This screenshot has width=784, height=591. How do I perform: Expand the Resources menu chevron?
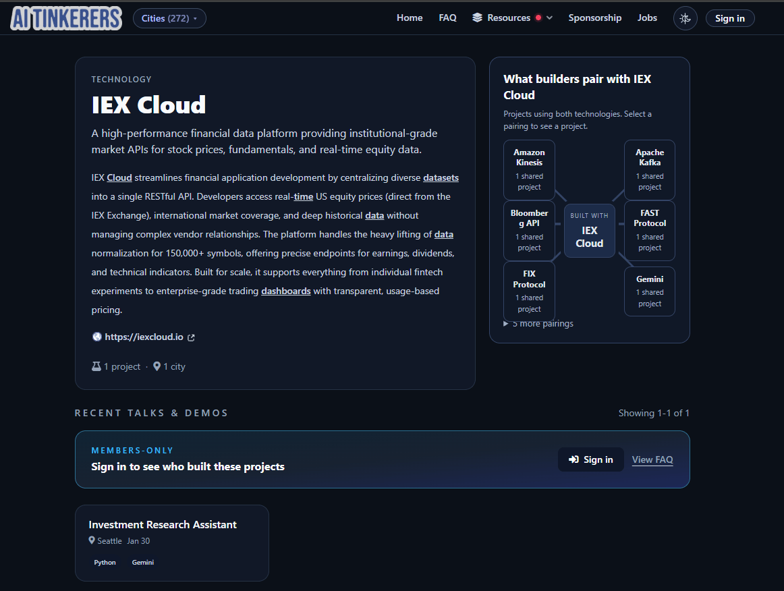tap(549, 18)
